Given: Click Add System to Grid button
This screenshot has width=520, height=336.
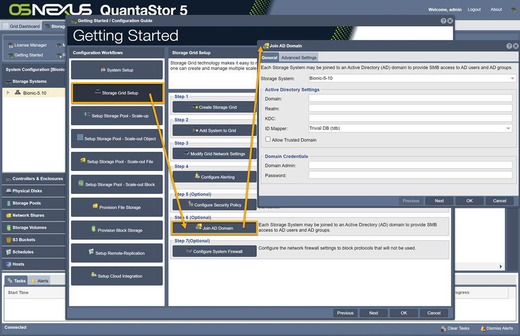Looking at the screenshot, I should pos(214,130).
